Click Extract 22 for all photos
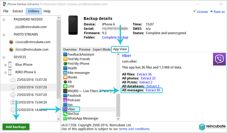The image size is (227, 133). (148, 78)
